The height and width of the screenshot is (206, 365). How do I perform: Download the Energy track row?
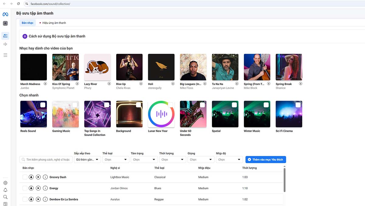[x=31, y=188]
